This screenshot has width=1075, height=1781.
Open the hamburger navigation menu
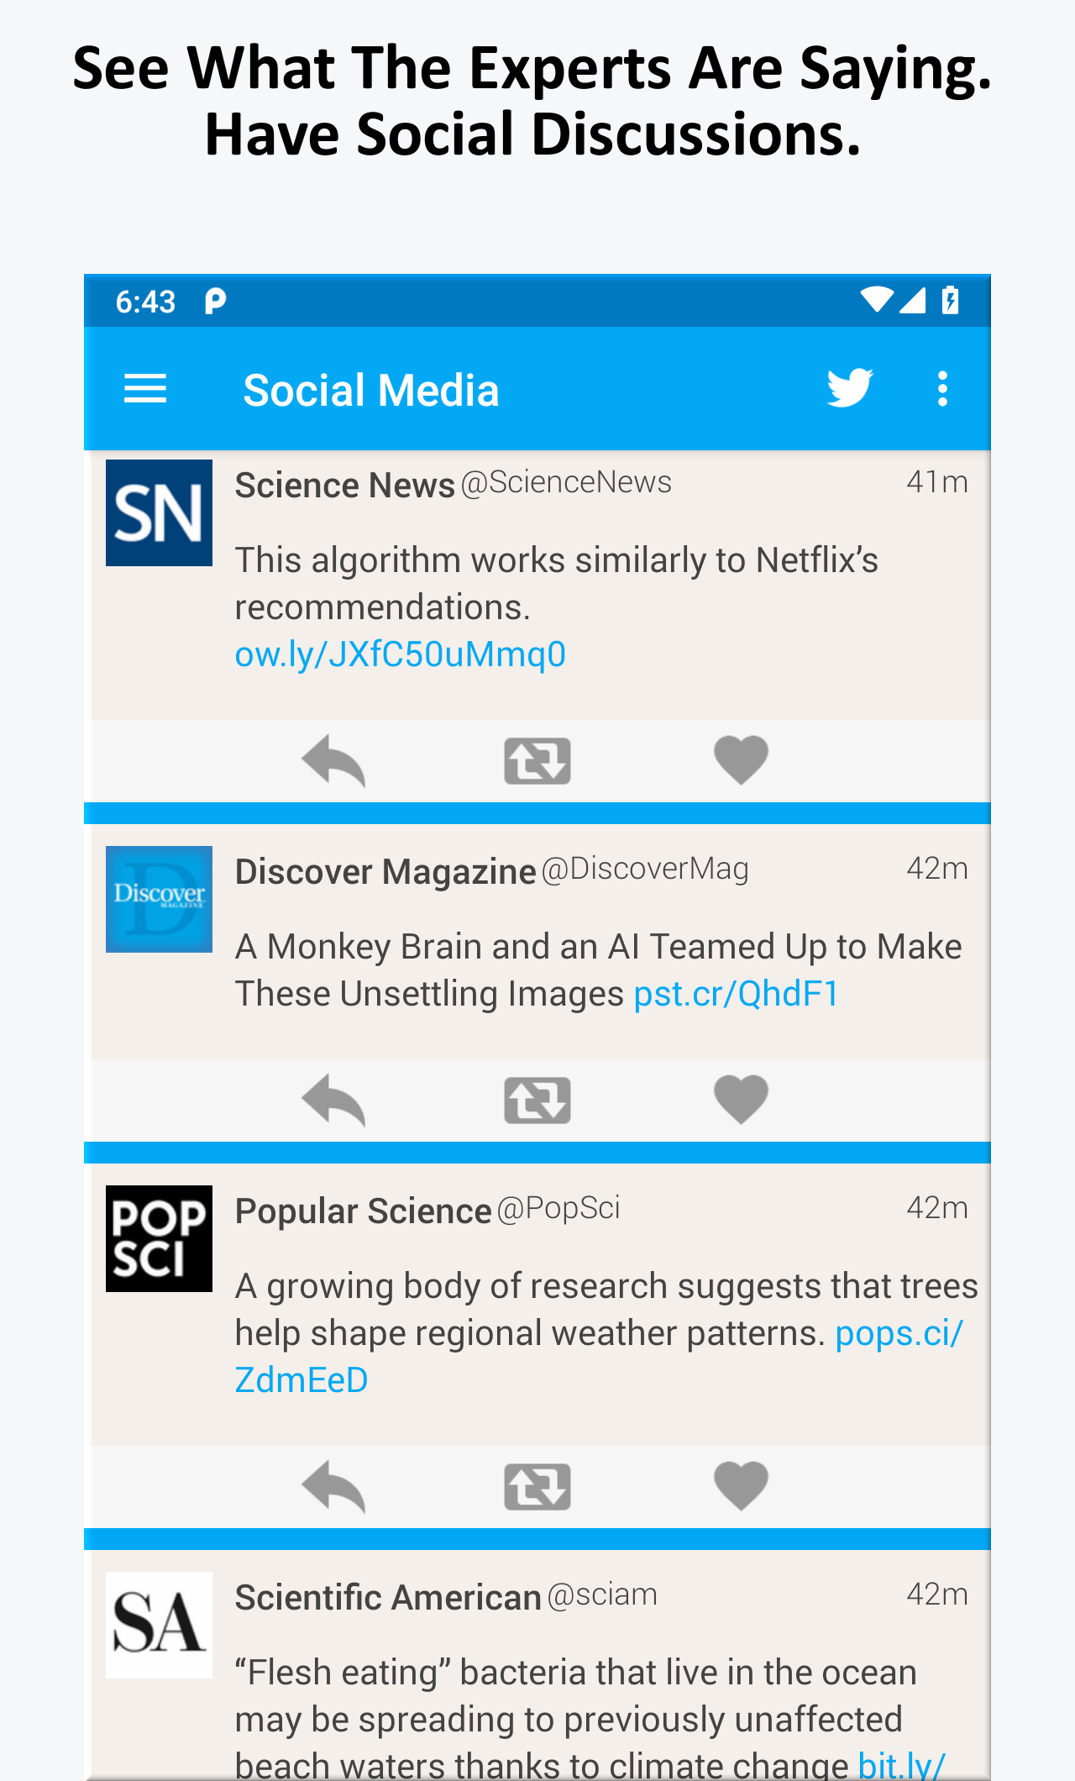coord(145,389)
